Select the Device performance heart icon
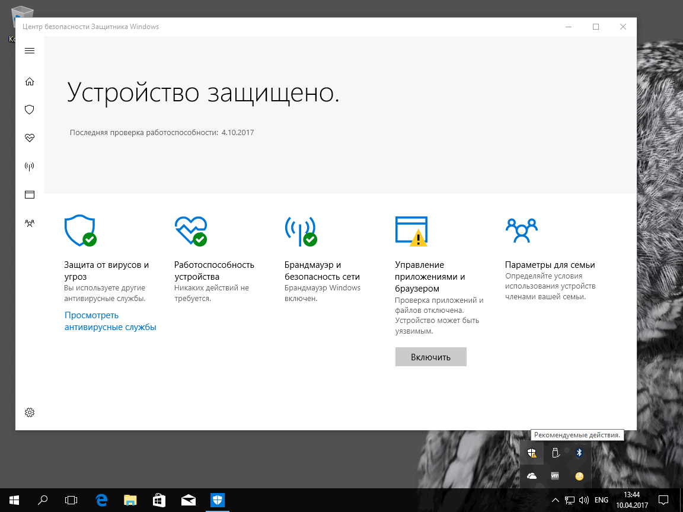The height and width of the screenshot is (512, 683). click(x=30, y=138)
